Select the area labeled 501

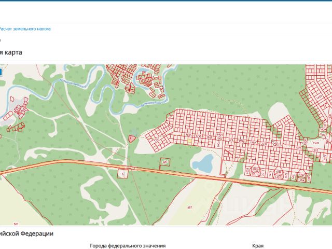pyautogui.click(x=16, y=224)
